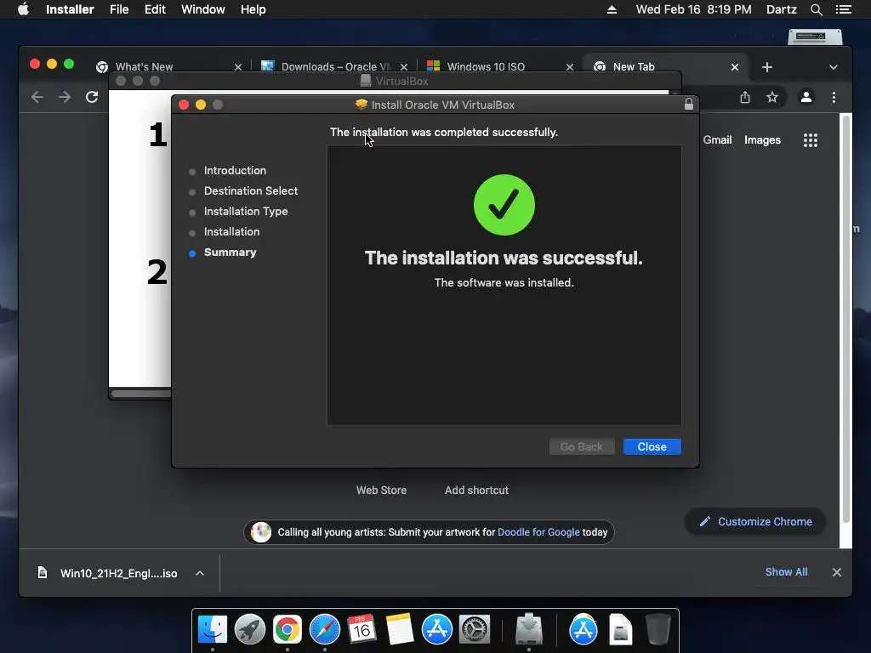Click the eject icon in menu bar
The height and width of the screenshot is (653, 871).
pos(612,9)
